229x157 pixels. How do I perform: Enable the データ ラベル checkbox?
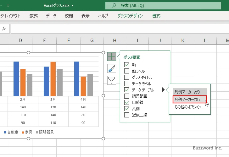[x=127, y=84]
